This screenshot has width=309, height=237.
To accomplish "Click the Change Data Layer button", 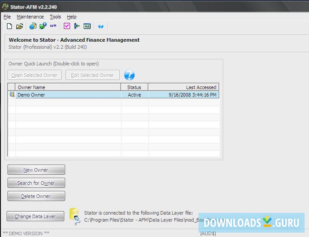I will click(x=36, y=216).
